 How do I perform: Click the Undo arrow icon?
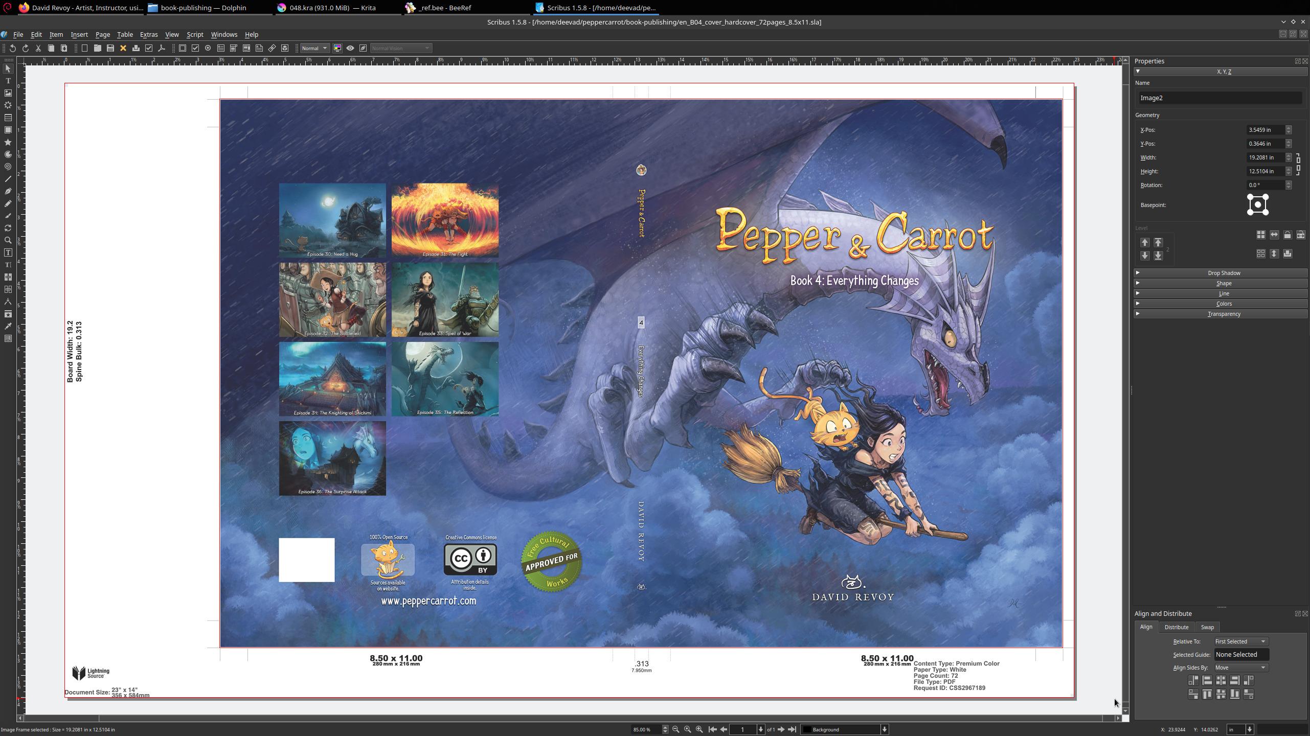coord(13,48)
